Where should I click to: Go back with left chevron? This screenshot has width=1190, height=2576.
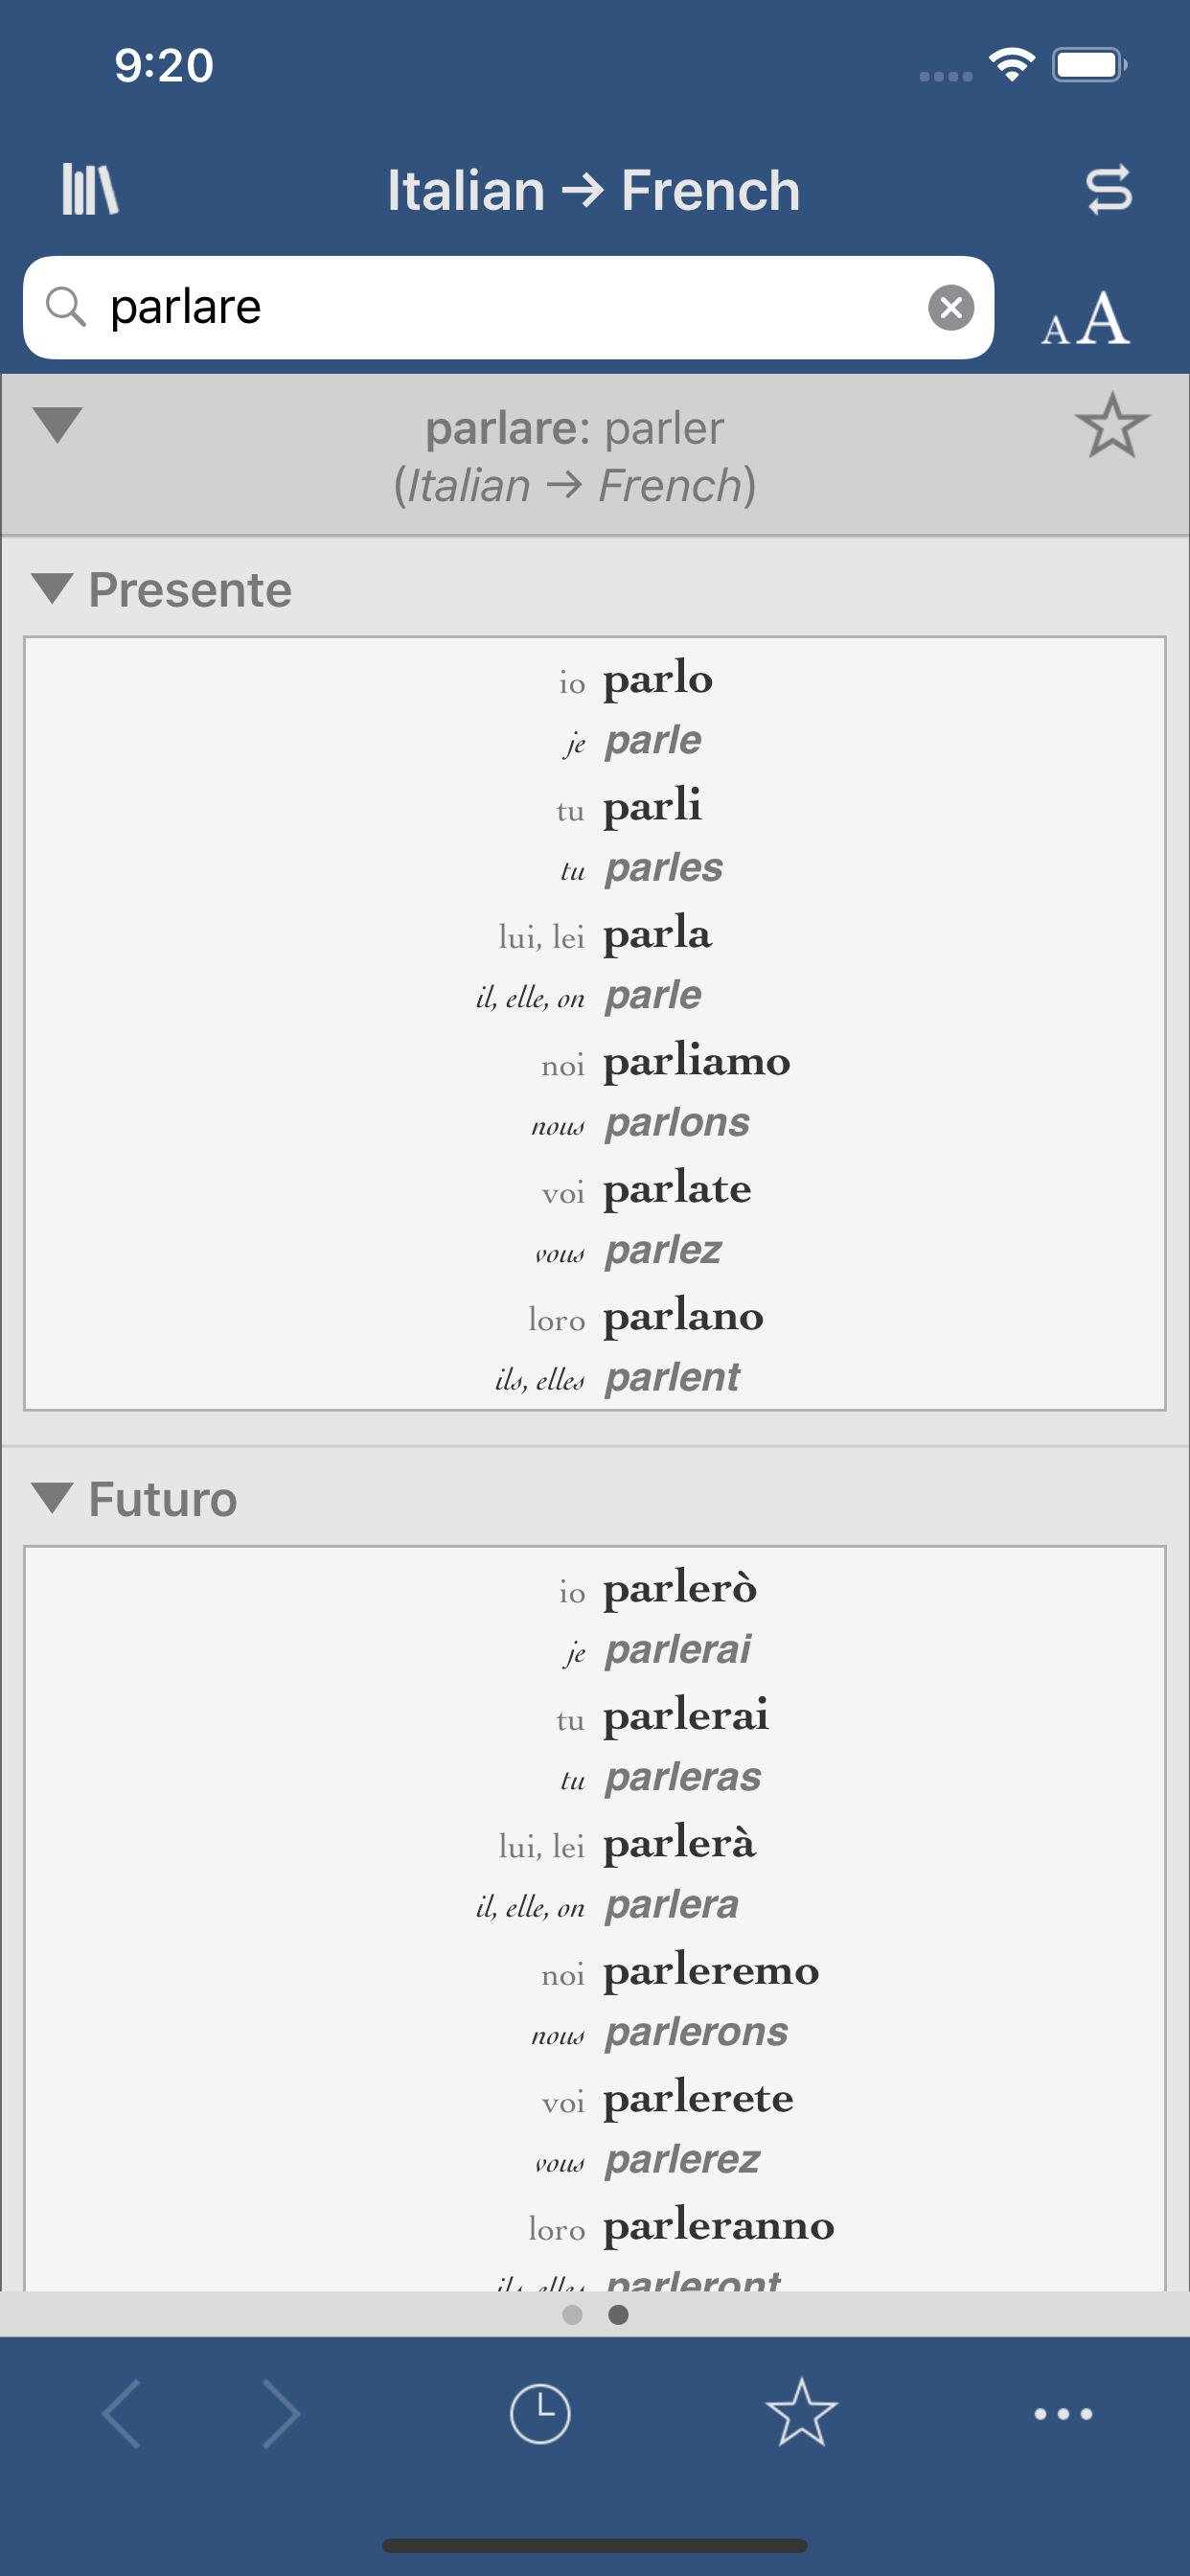tap(122, 2413)
